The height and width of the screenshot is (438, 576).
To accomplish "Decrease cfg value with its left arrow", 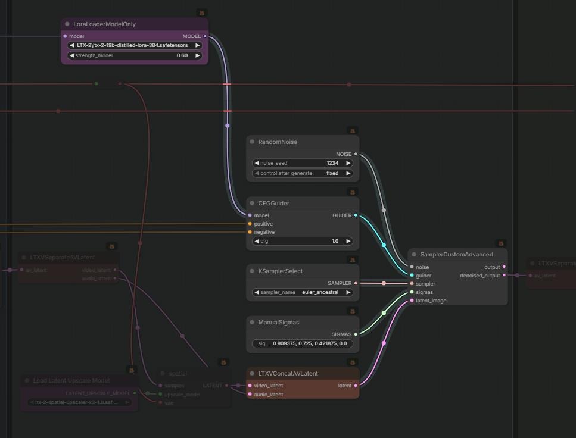I will (257, 241).
